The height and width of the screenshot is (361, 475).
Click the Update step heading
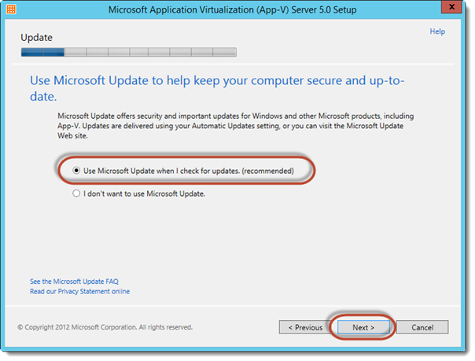(36, 38)
